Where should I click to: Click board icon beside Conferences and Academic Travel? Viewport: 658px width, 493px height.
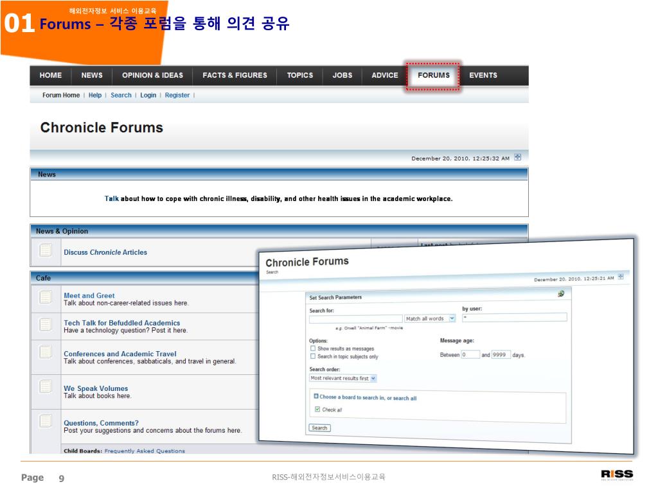tap(46, 352)
